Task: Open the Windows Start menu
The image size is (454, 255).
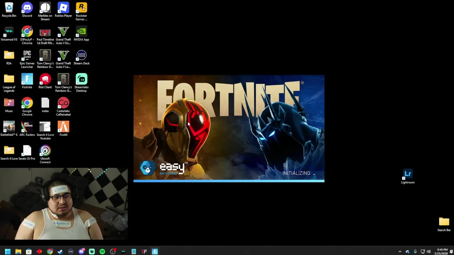Action: tap(7, 251)
